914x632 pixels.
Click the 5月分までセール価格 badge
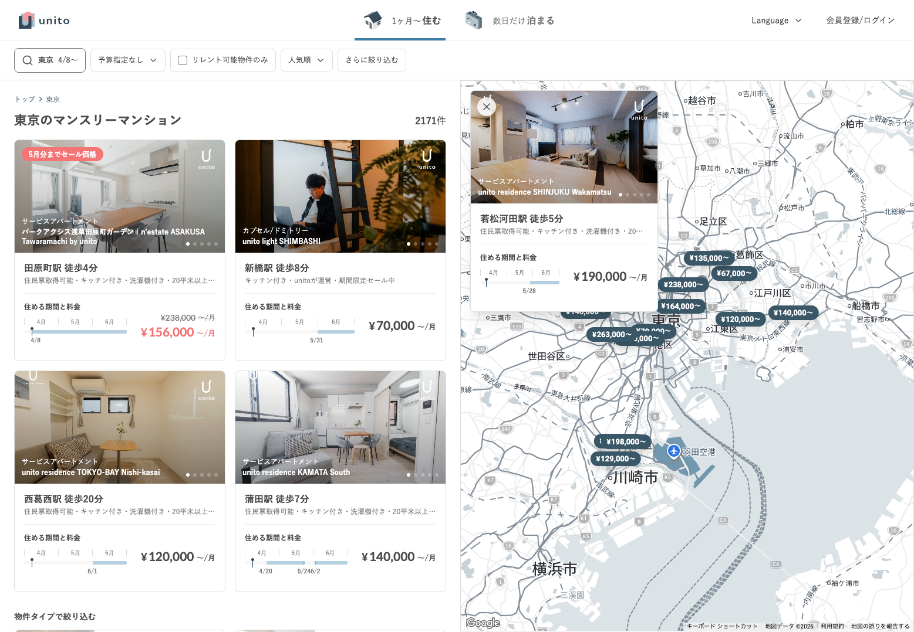(63, 154)
